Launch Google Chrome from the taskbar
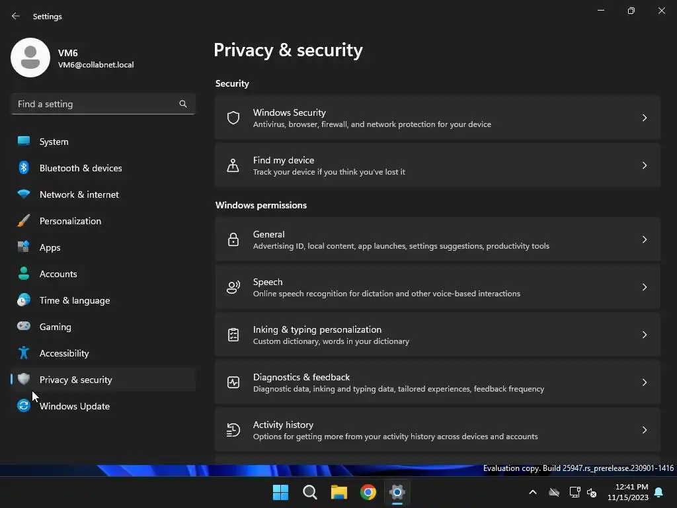This screenshot has width=677, height=508. tap(368, 492)
